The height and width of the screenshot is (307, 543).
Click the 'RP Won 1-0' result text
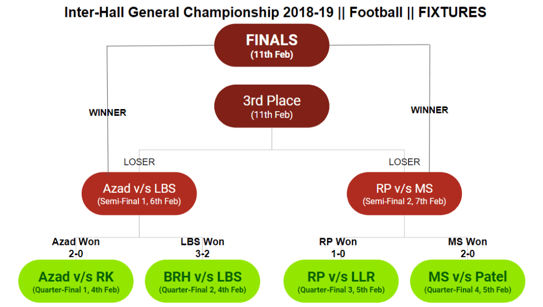338,248
